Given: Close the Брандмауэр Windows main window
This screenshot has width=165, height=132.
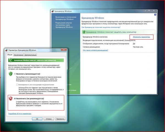Looking at the screenshot, I should (154, 11).
